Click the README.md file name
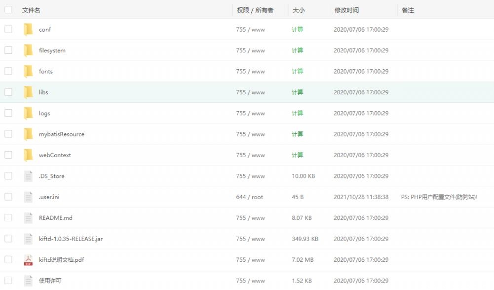The image size is (494, 290). point(56,218)
